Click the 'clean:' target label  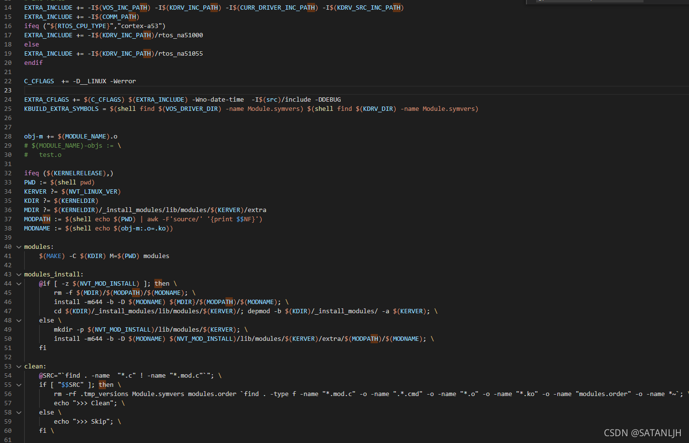(35, 367)
